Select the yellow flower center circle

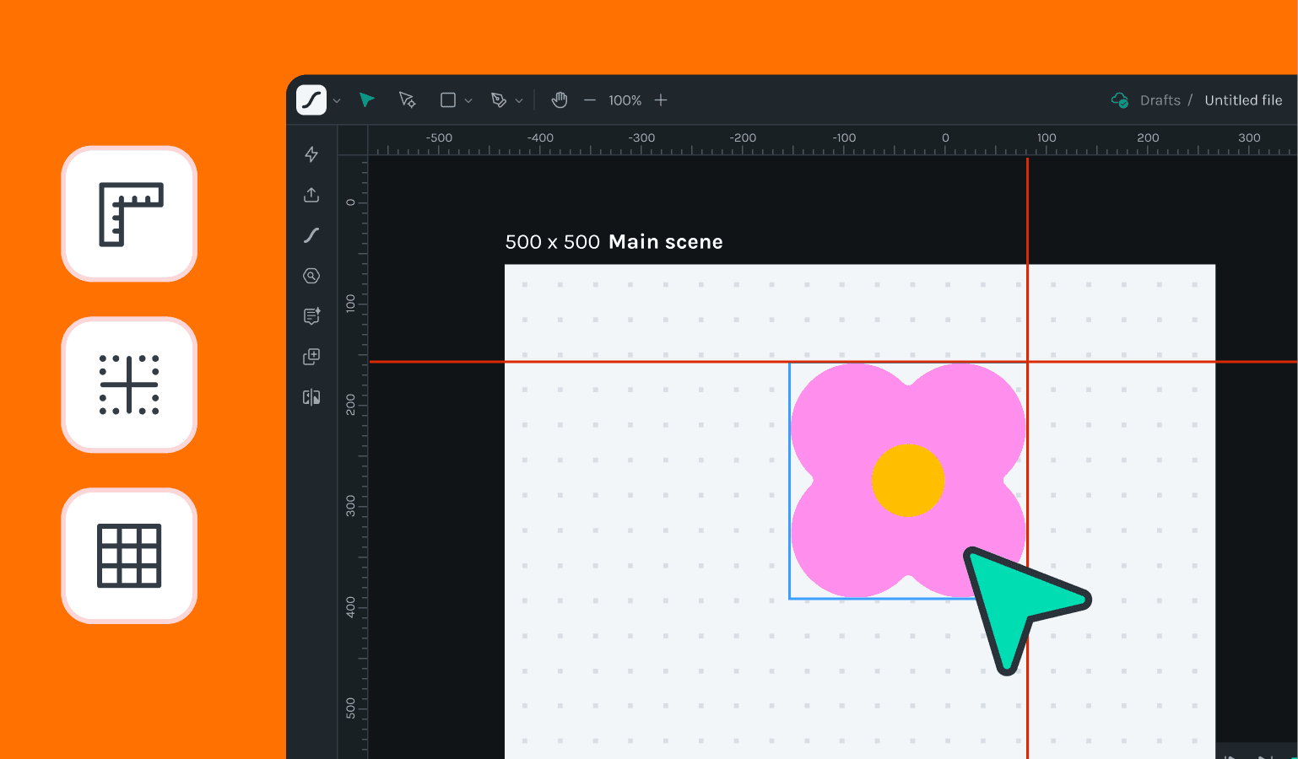pos(909,480)
